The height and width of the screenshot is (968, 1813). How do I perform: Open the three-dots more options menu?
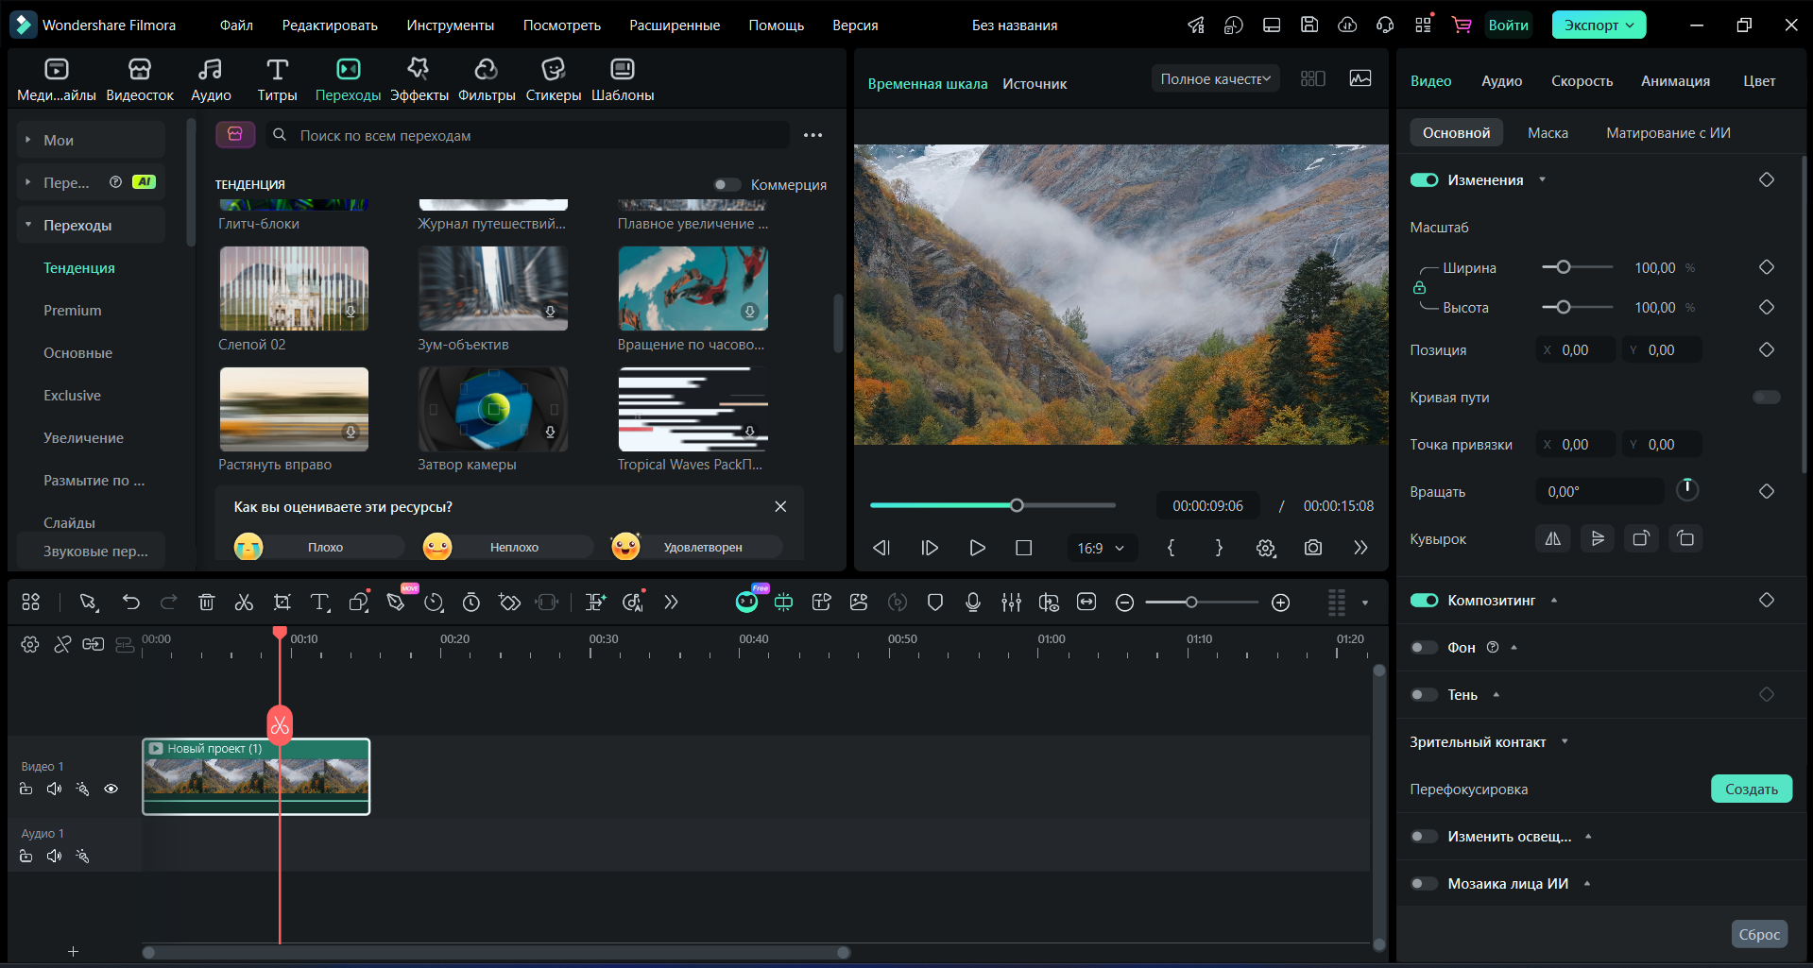812,136
